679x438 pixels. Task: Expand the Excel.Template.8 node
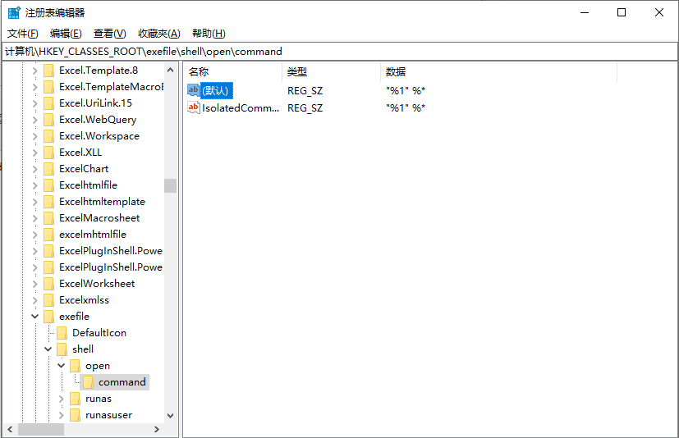click(x=35, y=71)
